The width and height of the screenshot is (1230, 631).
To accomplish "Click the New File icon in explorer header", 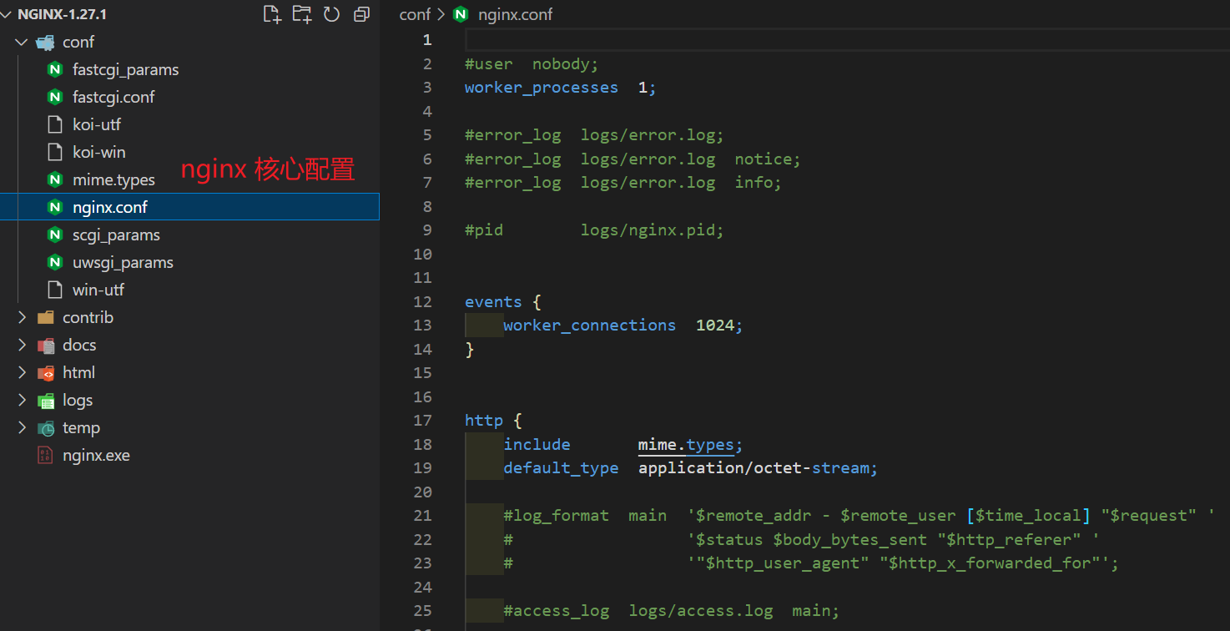I will (272, 14).
